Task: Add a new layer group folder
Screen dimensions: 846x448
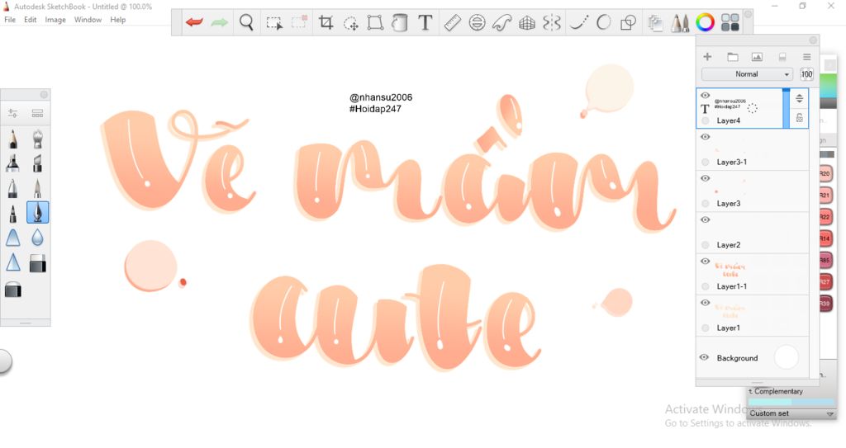Action: coord(732,57)
